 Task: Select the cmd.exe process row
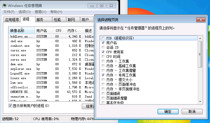[x=51, y=41]
